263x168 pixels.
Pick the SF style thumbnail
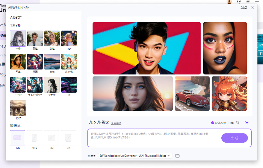[69, 85]
